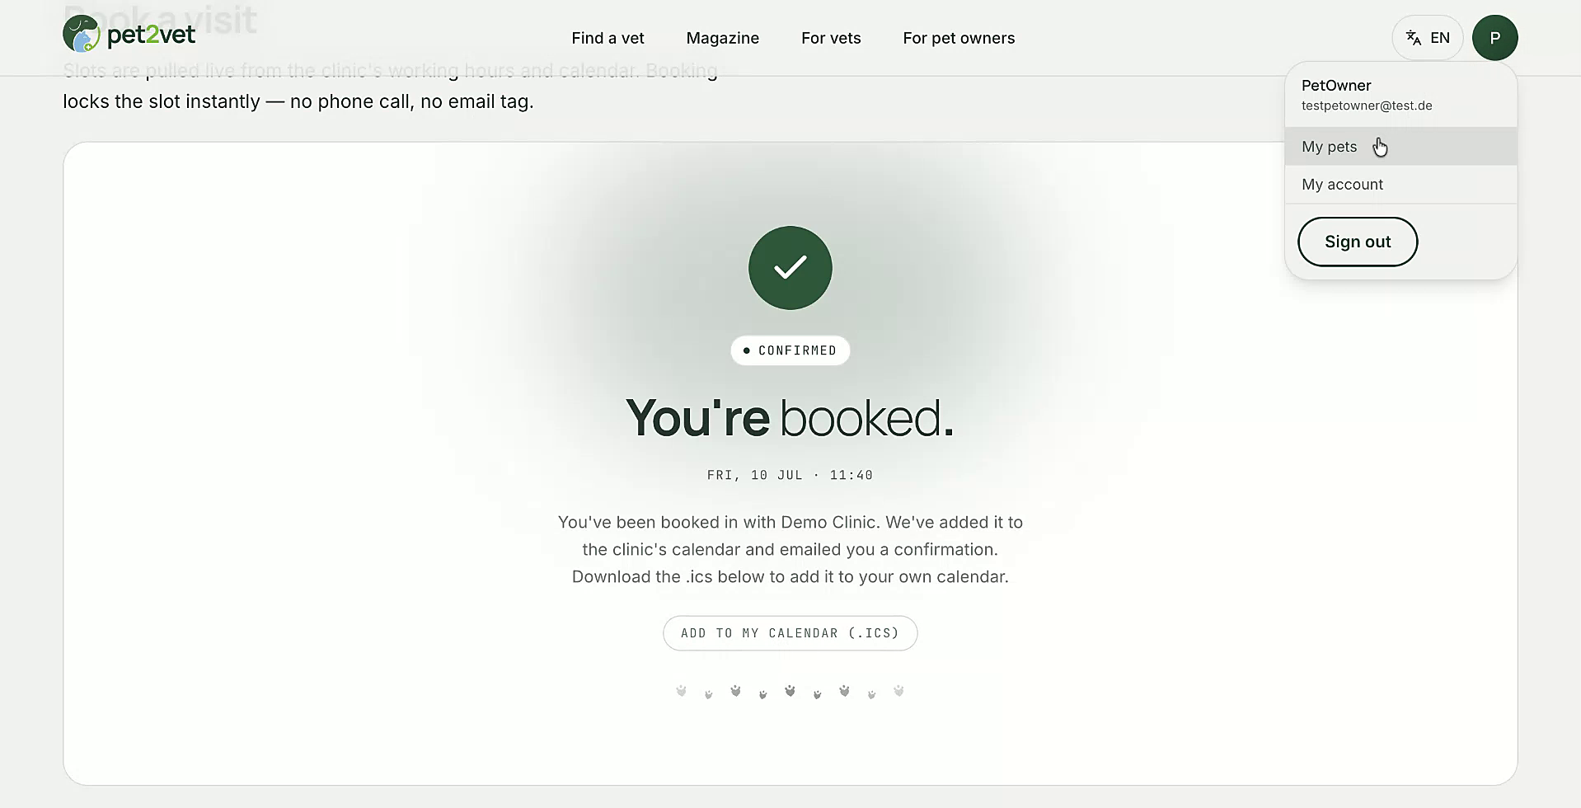Sign out of the PetOwner account

coord(1358,242)
